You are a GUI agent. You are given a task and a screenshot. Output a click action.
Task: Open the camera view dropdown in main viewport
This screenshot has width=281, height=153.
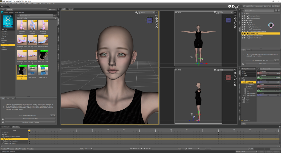tap(147, 13)
